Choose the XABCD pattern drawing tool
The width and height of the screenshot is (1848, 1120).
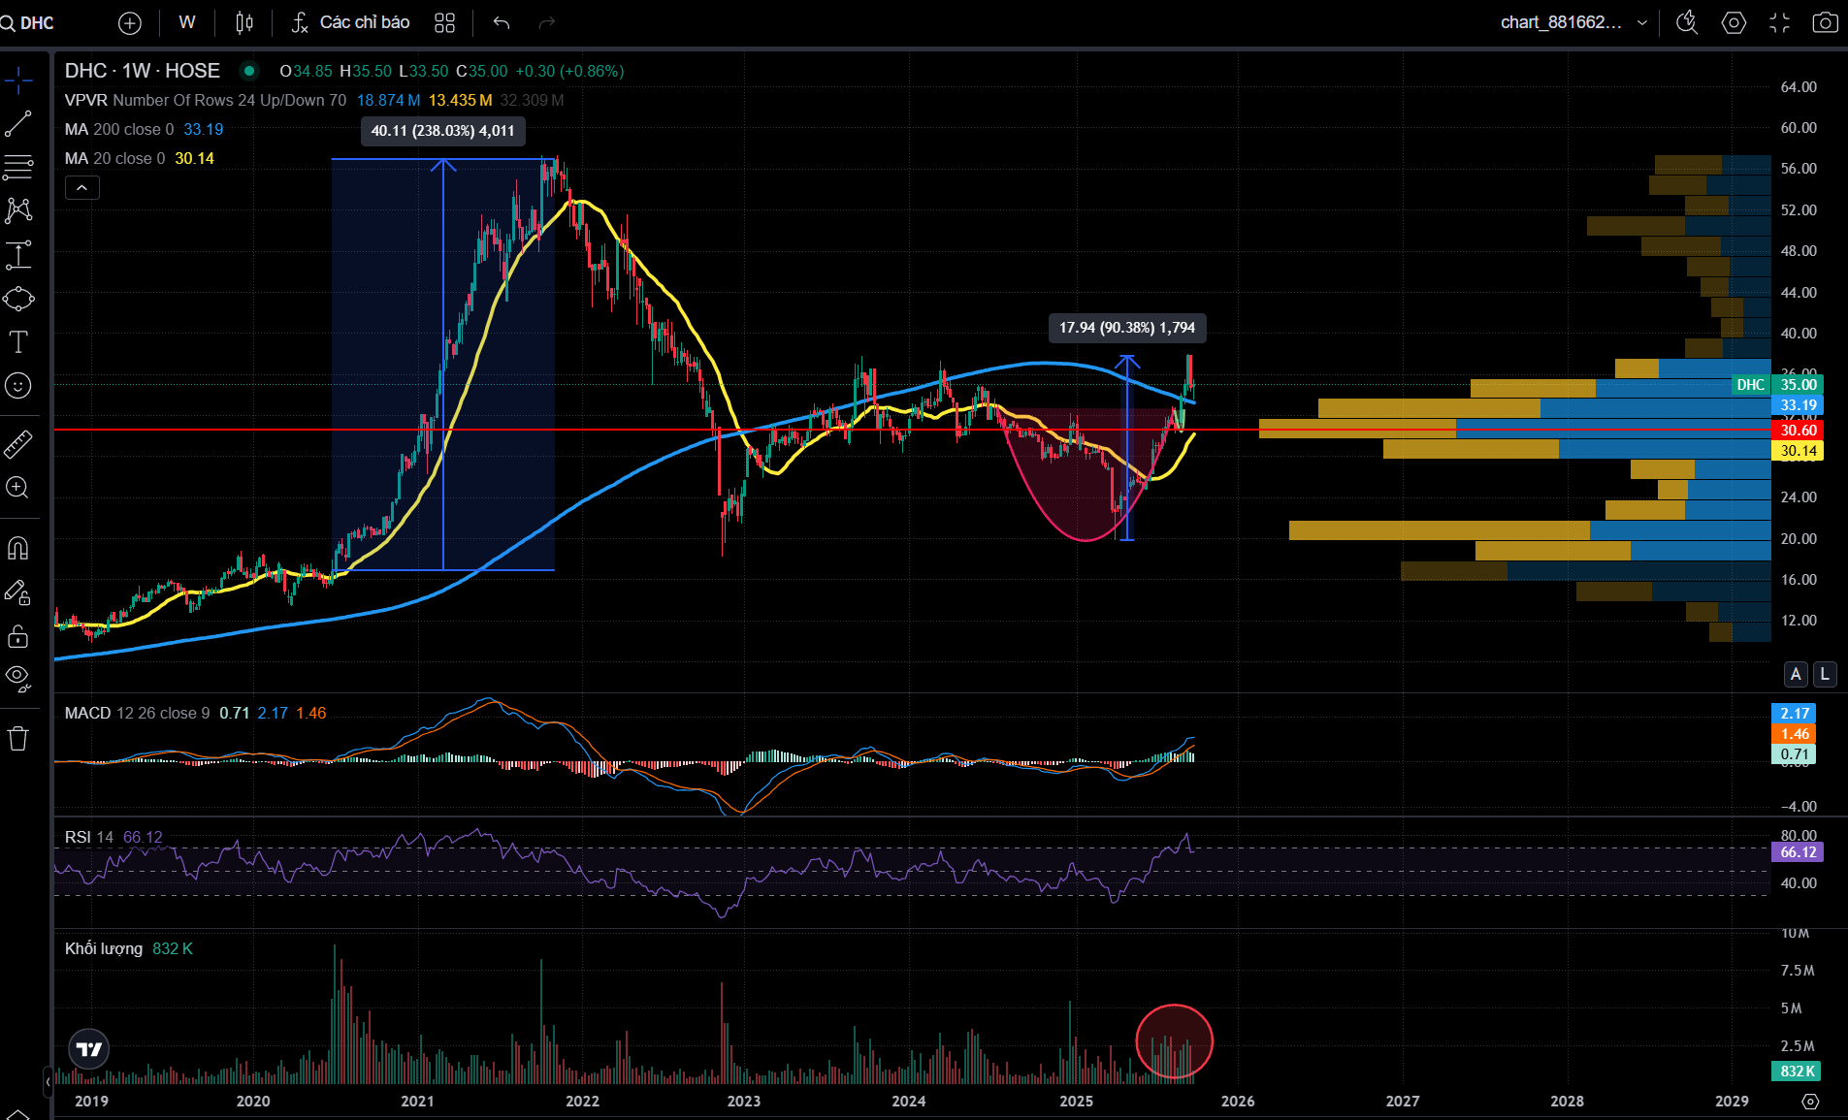[x=18, y=210]
